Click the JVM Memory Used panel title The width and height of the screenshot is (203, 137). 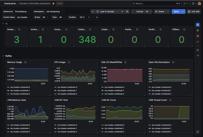(x=16, y=100)
